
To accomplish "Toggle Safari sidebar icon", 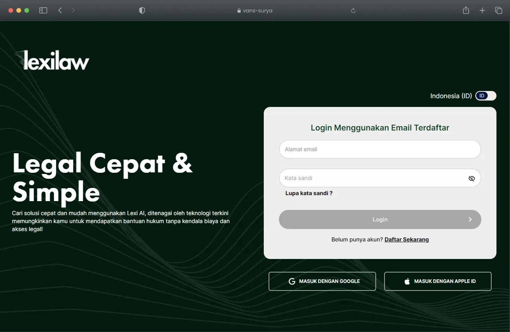I will click(x=43, y=10).
